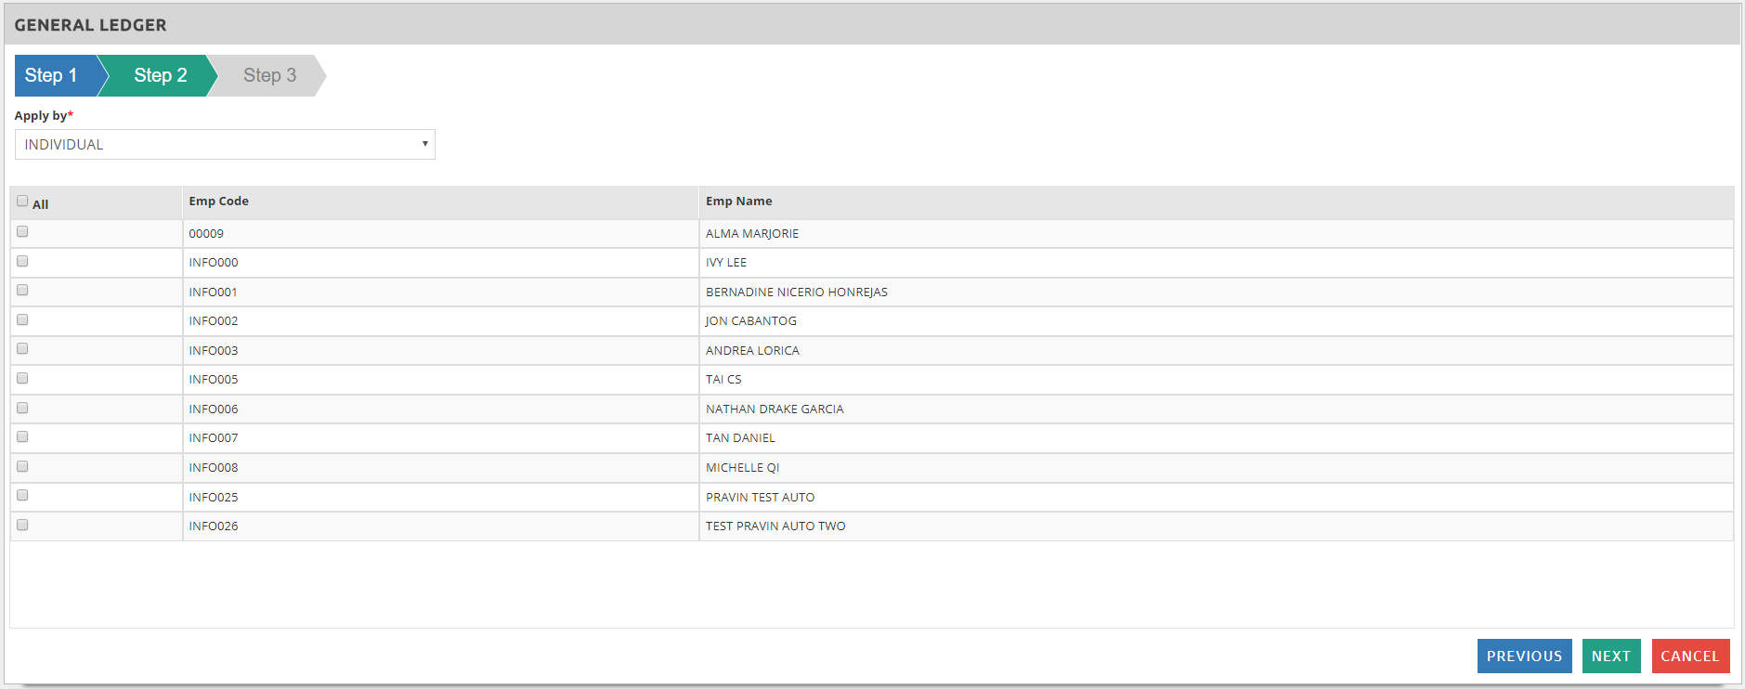
Task: Click the Emp Code column header
Action: (x=219, y=201)
